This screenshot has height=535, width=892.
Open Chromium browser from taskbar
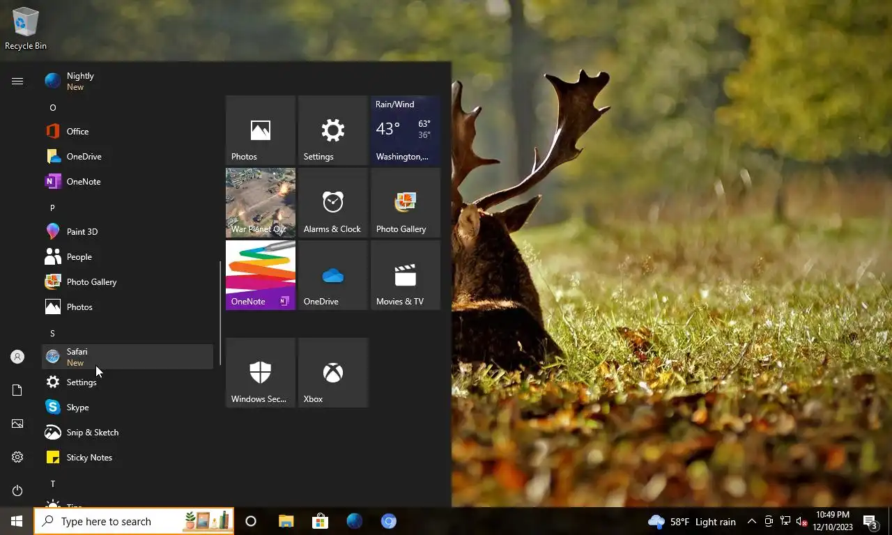coord(389,521)
